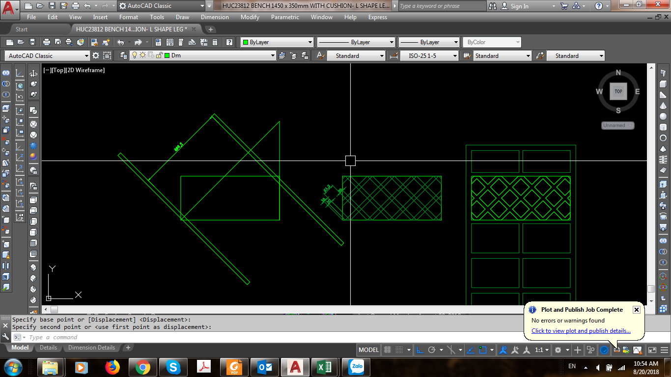The image size is (671, 377).
Task: Click the TOP face of ViewCube
Action: click(x=618, y=91)
